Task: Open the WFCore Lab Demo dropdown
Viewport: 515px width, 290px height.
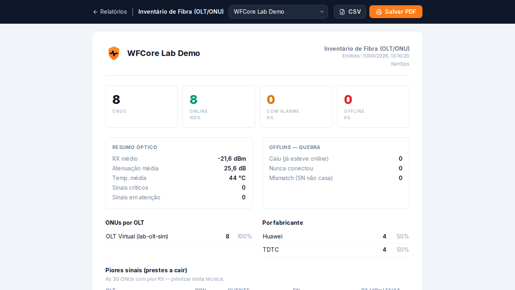Action: click(x=278, y=12)
